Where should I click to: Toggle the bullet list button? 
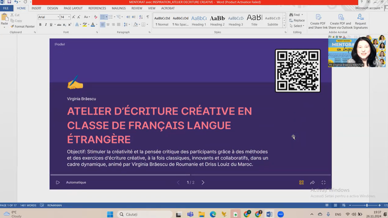click(103, 17)
